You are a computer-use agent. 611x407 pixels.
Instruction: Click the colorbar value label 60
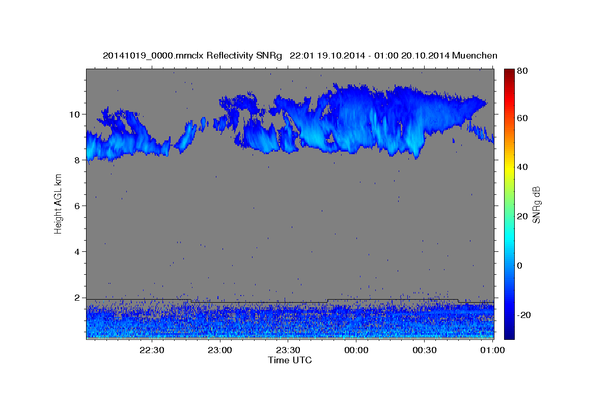point(523,118)
